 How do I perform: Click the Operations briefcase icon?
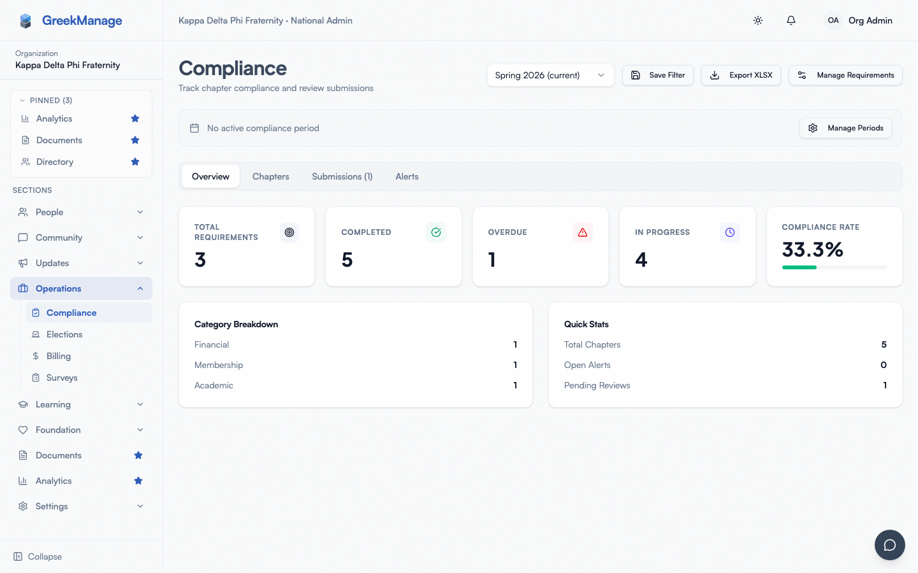23,288
